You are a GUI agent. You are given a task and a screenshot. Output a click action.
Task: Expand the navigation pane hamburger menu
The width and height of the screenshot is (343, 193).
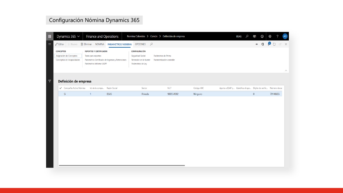(50, 44)
